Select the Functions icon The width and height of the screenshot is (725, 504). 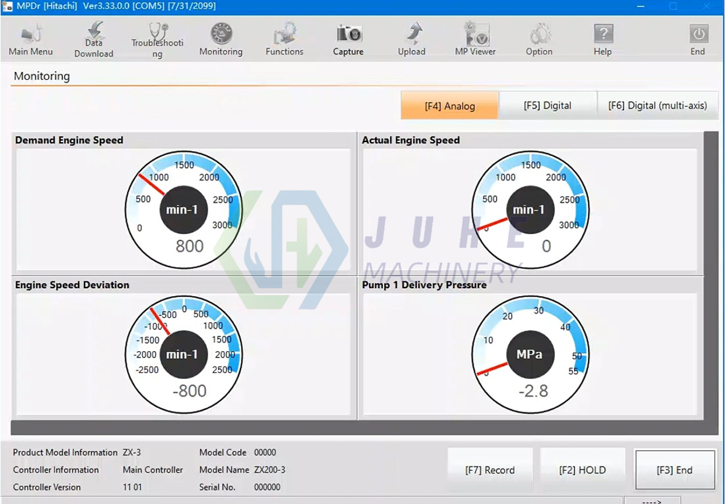point(284,38)
